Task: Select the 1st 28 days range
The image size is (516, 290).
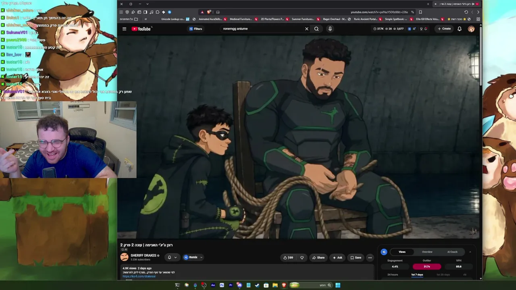Action: pos(443,275)
